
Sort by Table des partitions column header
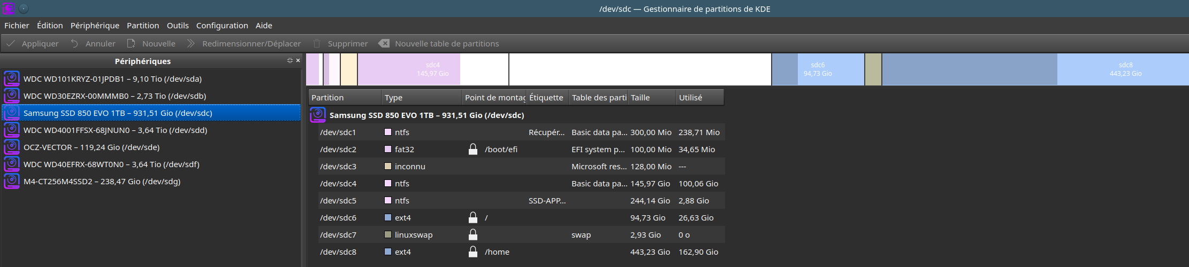coord(598,97)
